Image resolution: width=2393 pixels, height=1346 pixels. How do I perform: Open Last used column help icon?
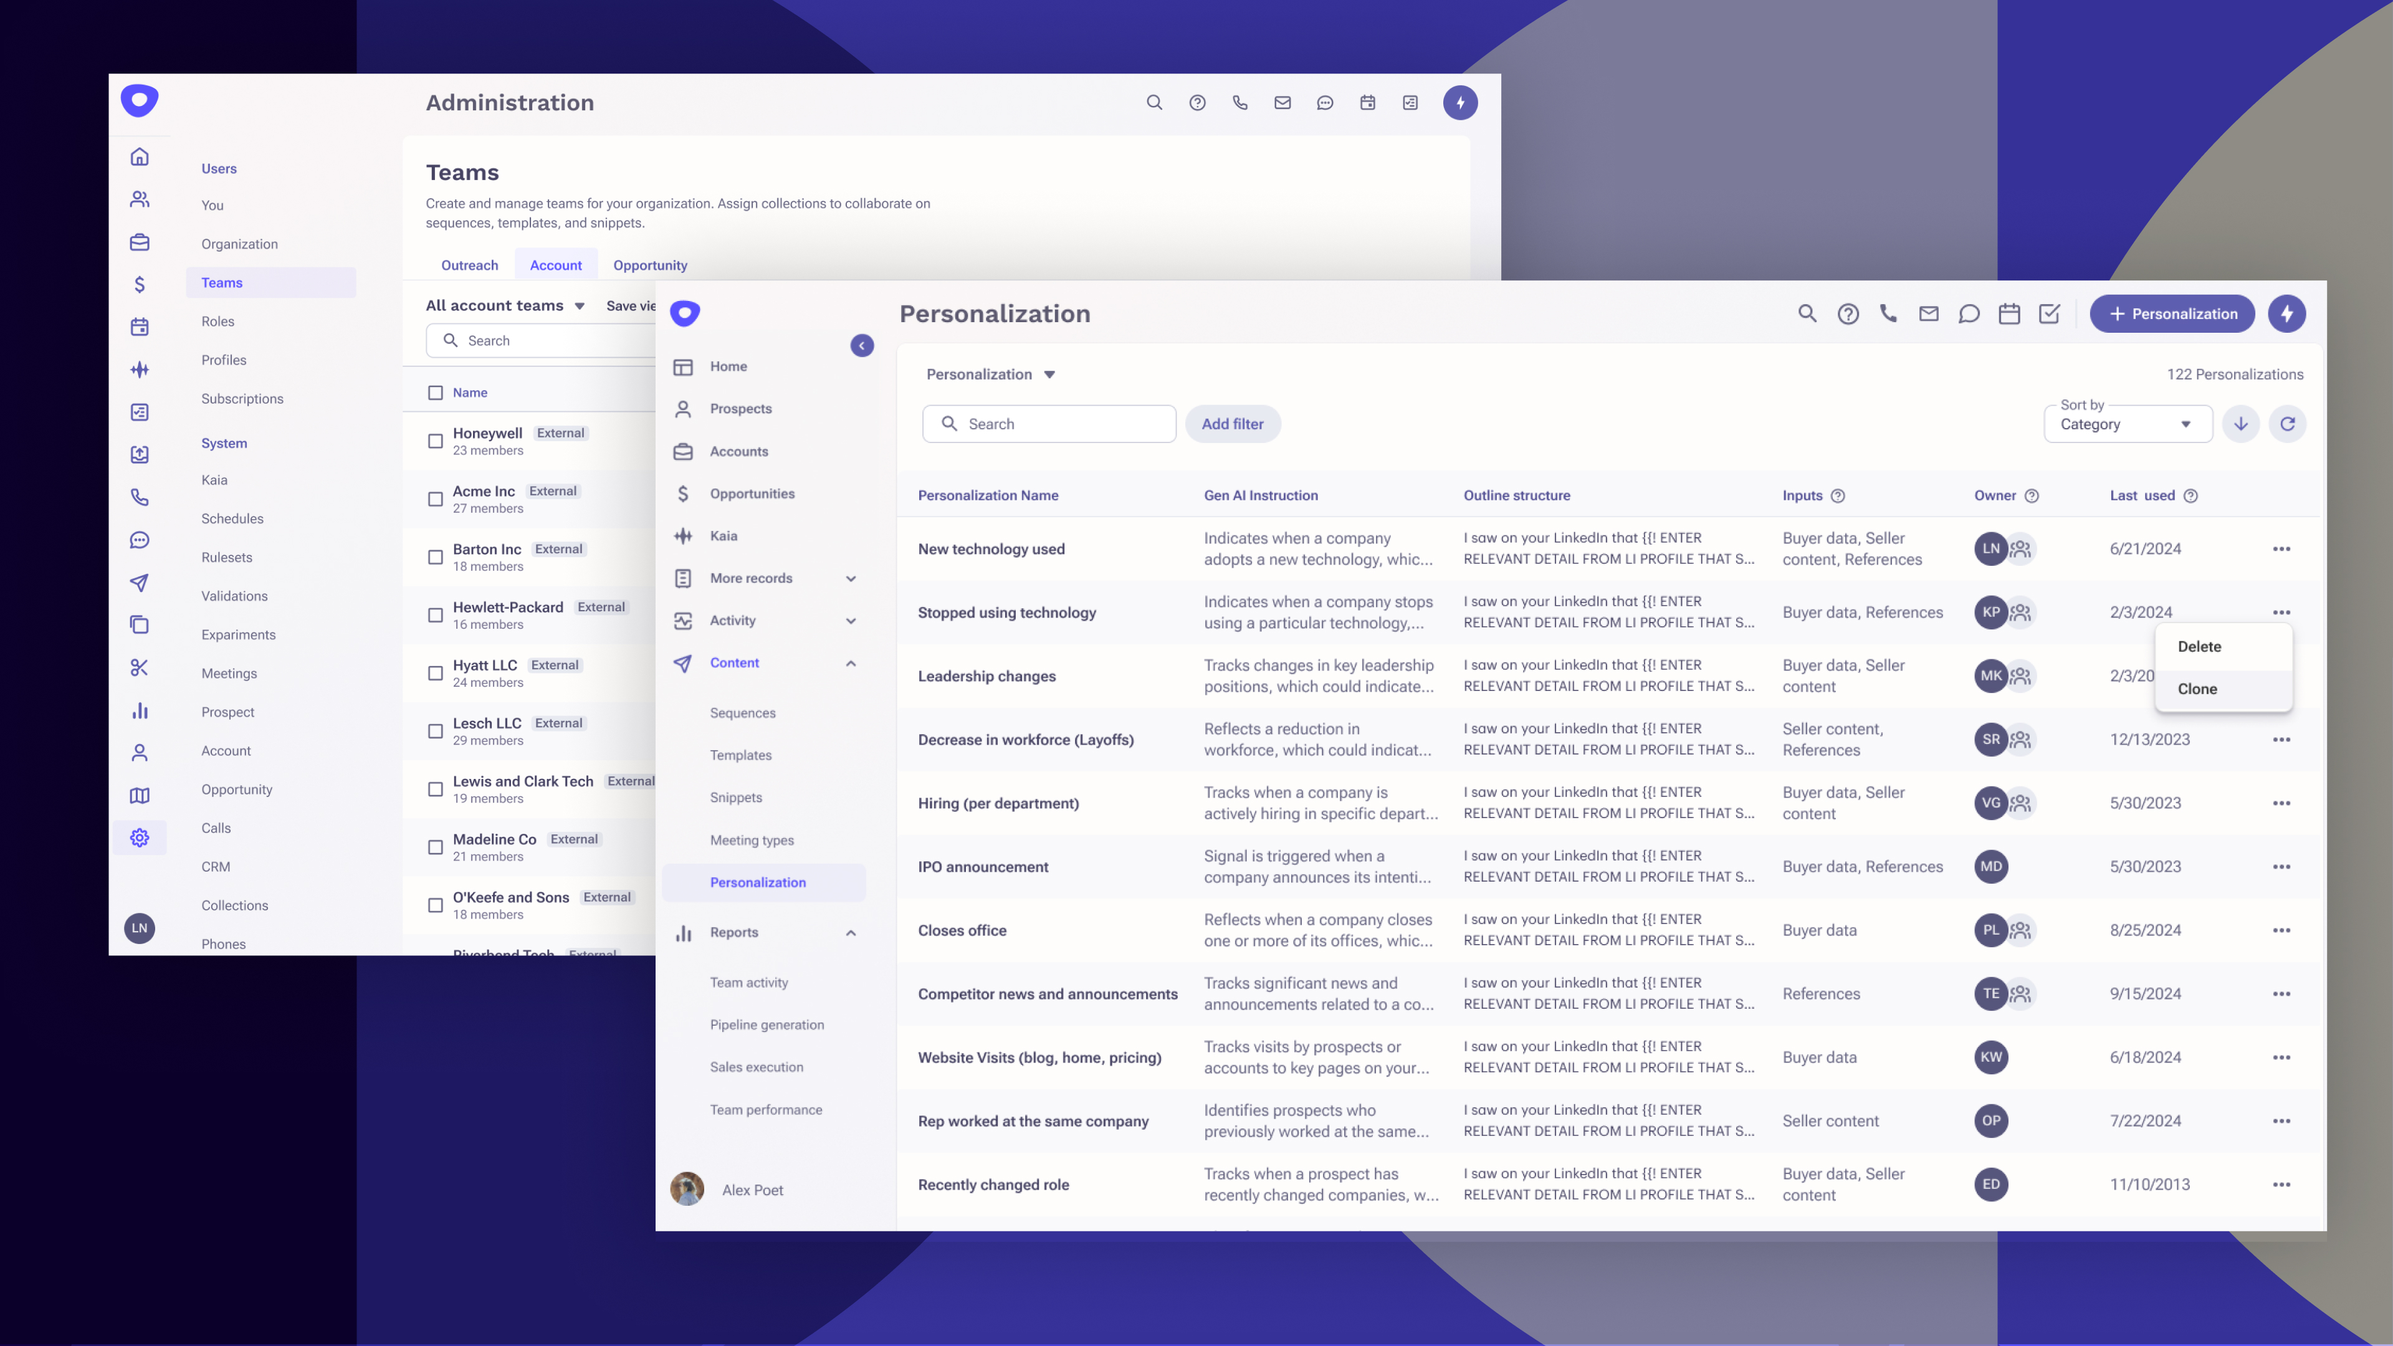(2190, 496)
